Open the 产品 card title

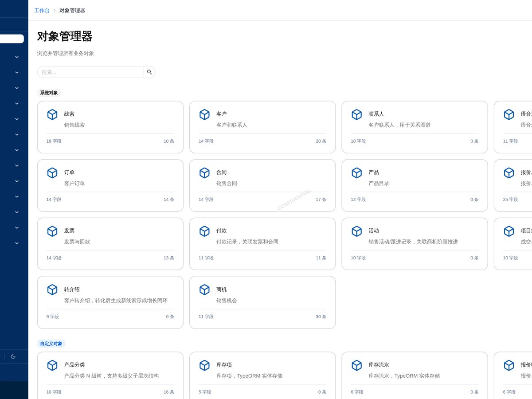[374, 172]
